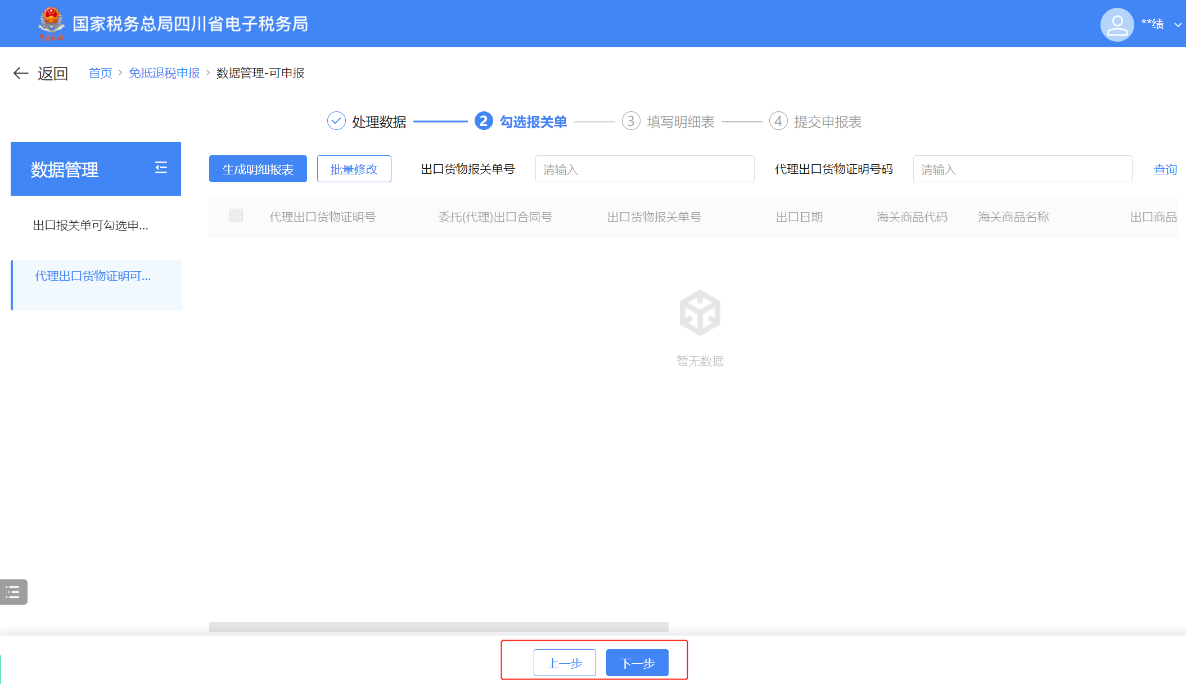Select 出口报关单可勾选申... sidebar item
The image size is (1186, 684).
[x=91, y=226]
